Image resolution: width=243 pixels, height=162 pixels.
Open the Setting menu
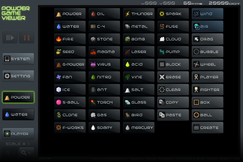coord(18,76)
